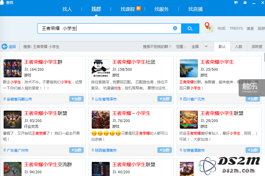265x176 pixels.
Task: Click the 美食 hot tag
Action: pos(250,28)
